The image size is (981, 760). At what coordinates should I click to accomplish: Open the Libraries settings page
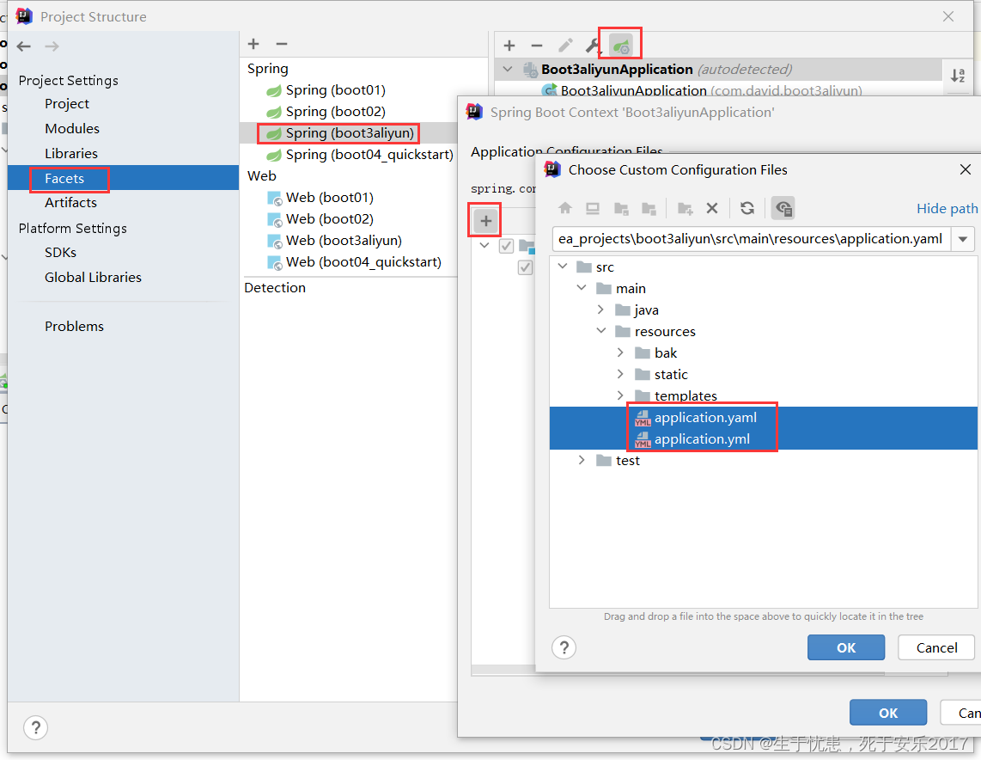(x=71, y=153)
